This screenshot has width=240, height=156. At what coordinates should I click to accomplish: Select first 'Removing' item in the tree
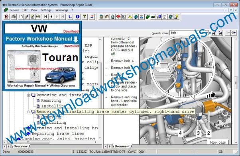pyautogui.click(x=51, y=101)
